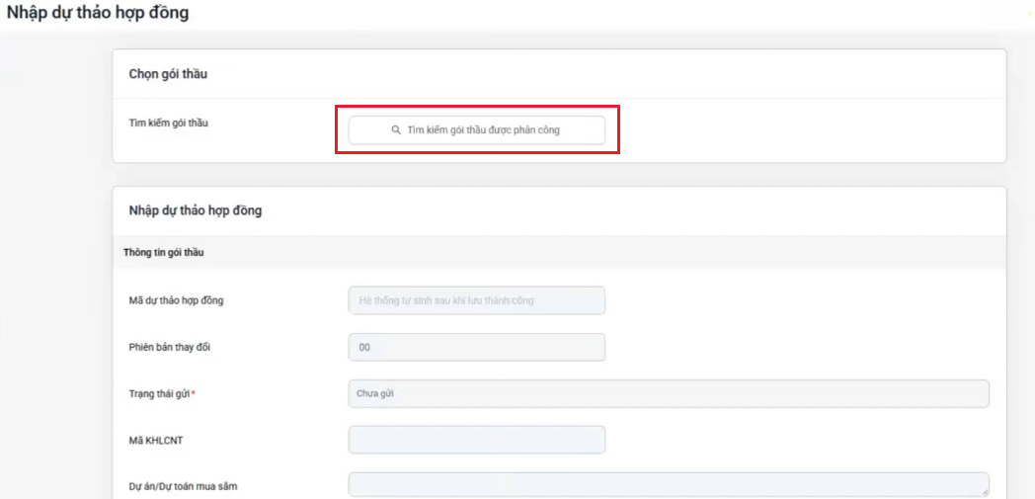Click the search magnifier icon in bid package field
The height and width of the screenshot is (499, 1035).
pyautogui.click(x=396, y=130)
